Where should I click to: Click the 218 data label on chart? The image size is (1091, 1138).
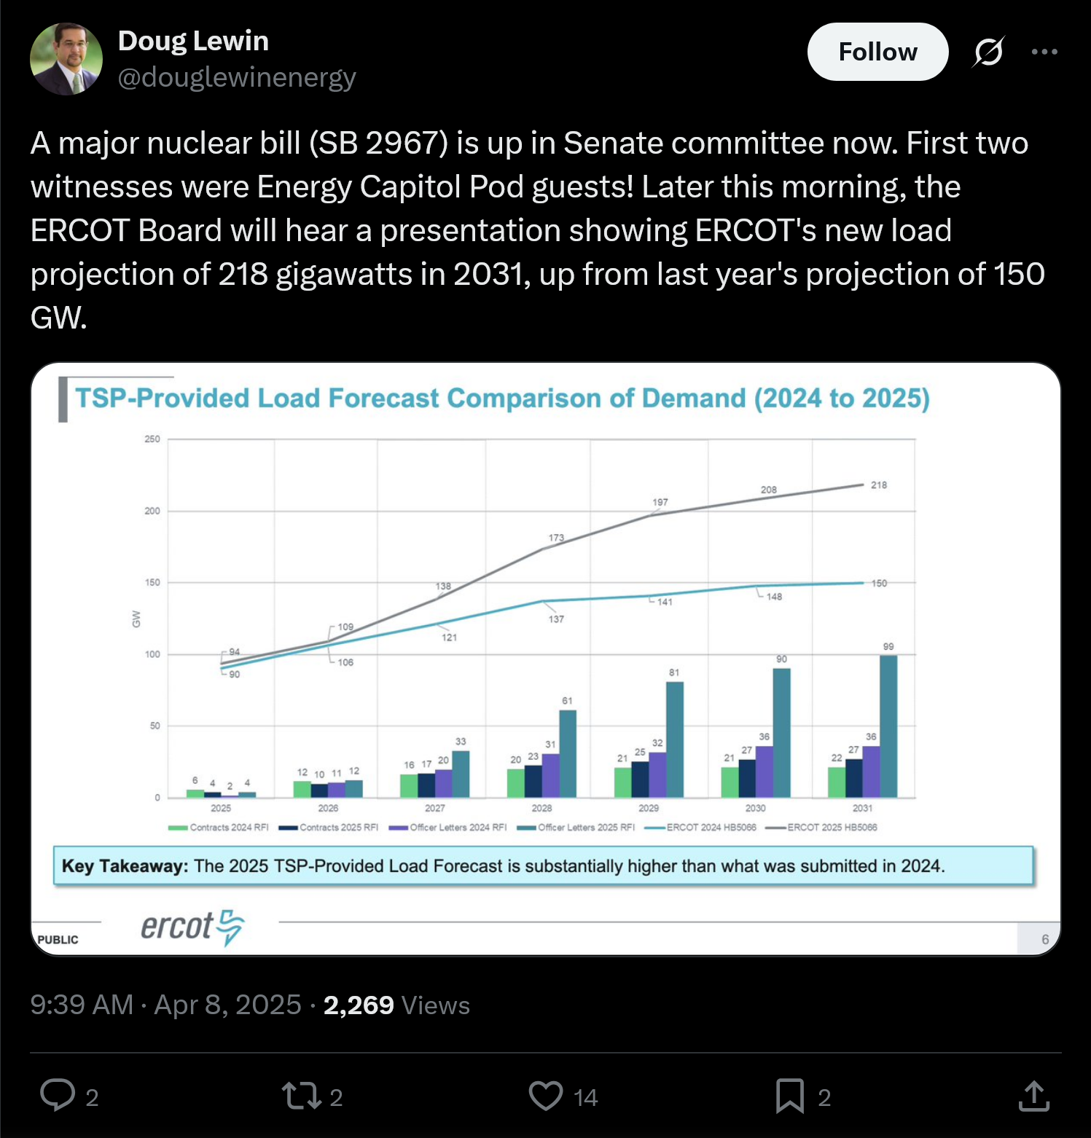click(879, 485)
